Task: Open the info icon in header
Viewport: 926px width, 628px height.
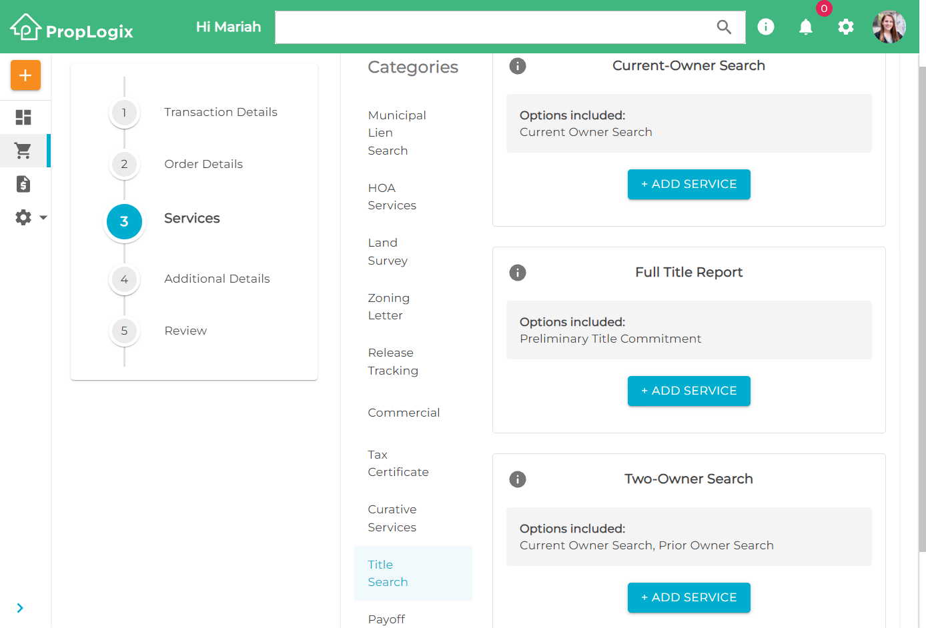Action: click(x=766, y=27)
